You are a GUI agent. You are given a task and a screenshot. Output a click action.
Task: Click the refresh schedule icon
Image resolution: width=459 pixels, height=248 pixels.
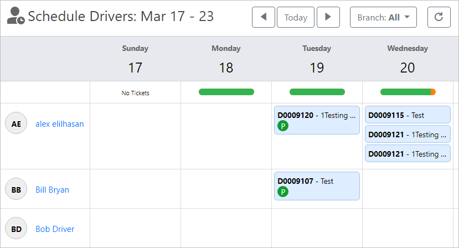point(439,17)
